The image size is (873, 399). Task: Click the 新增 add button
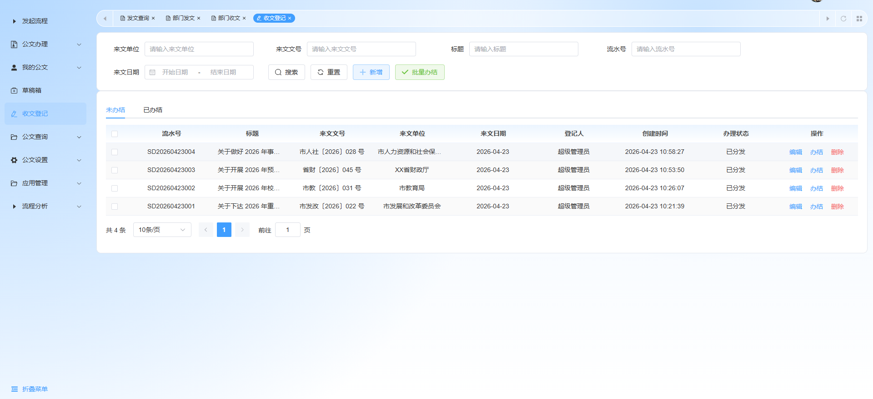[371, 72]
